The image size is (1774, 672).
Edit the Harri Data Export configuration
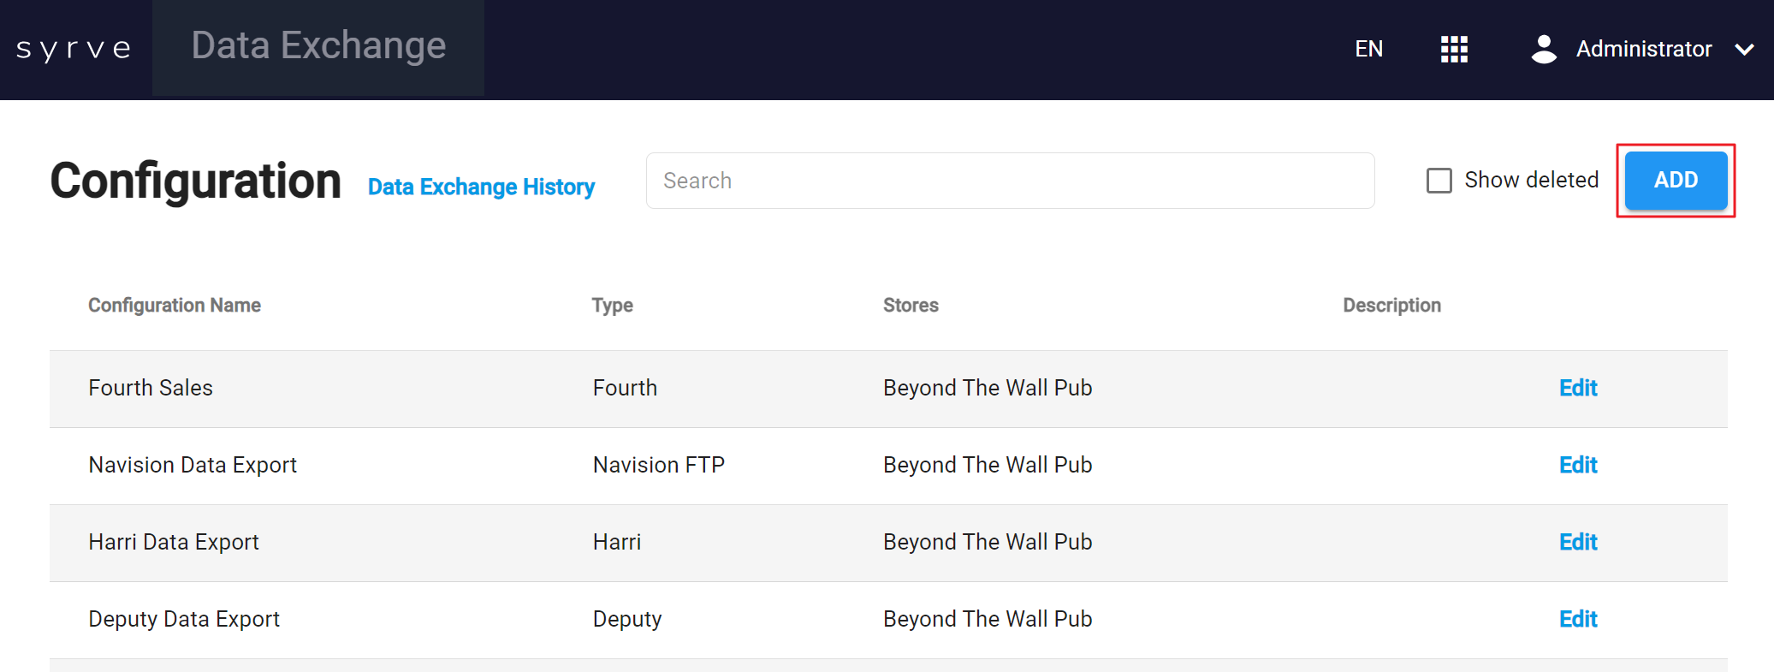tap(1578, 542)
